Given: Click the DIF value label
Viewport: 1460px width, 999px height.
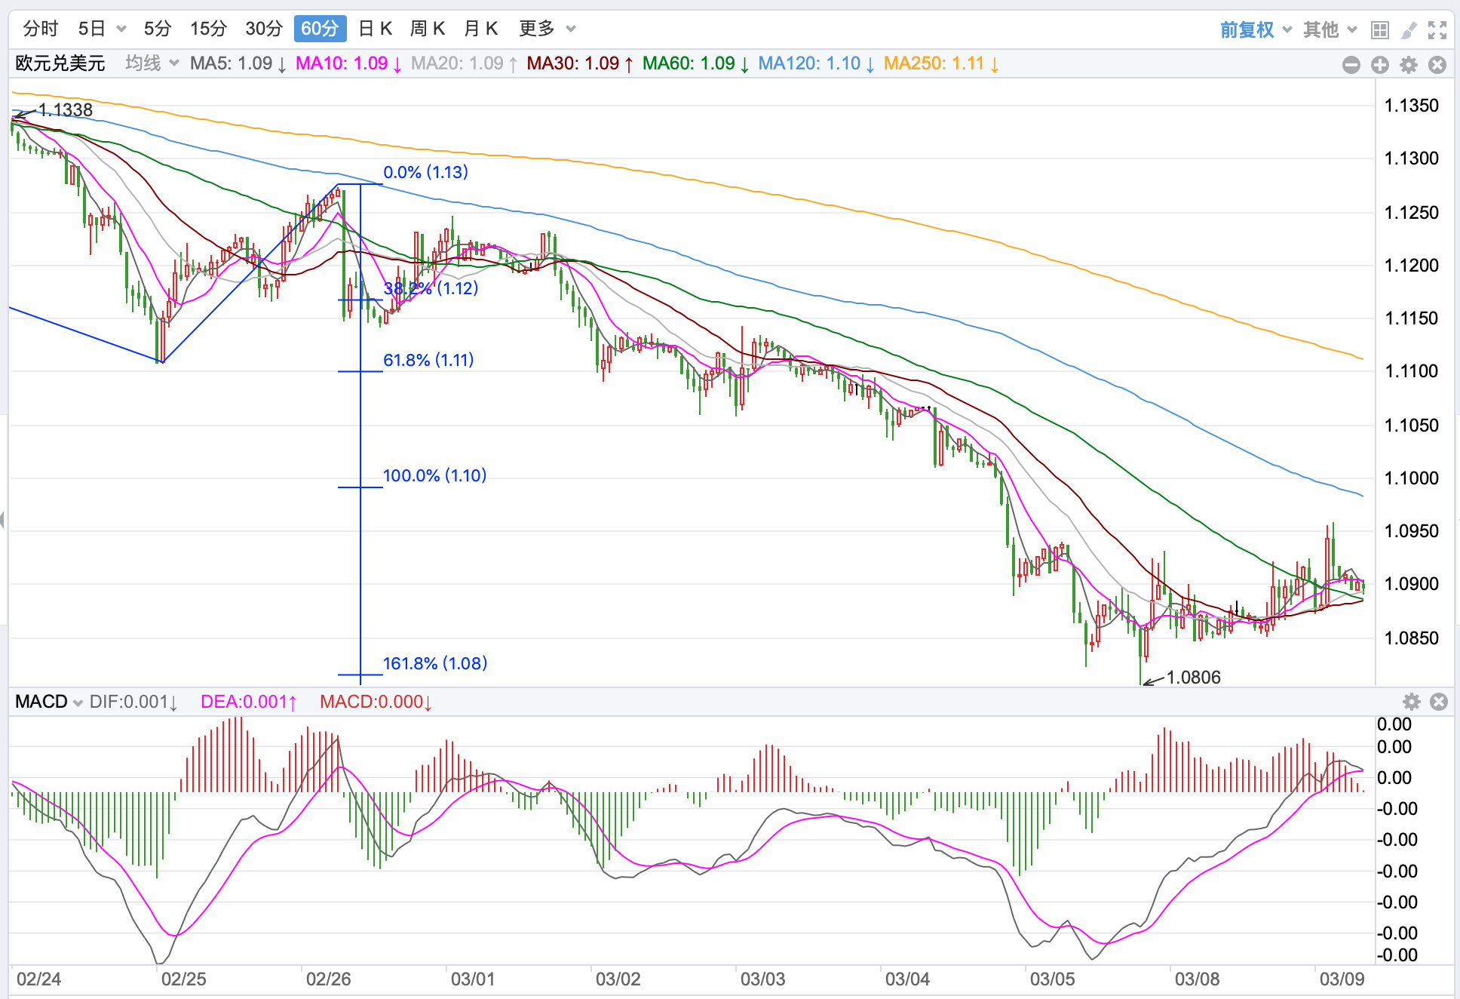Looking at the screenshot, I should tap(133, 702).
